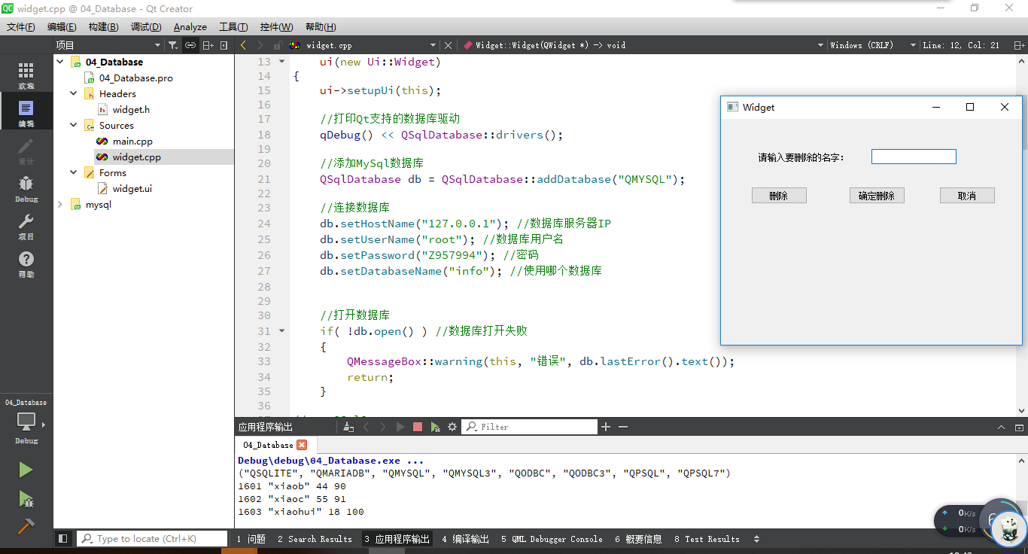Switch to the 编译输出 output tab
Viewport: 1028px width, 554px height.
(465, 539)
